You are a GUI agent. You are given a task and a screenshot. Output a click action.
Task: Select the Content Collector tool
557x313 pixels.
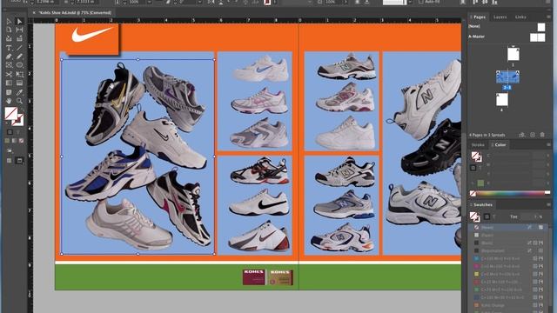coord(9,38)
